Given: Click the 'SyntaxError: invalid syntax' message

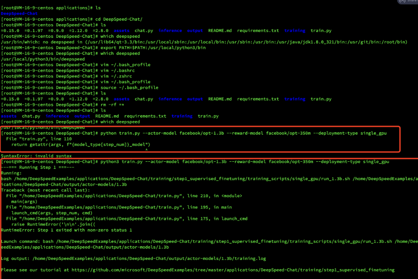Looking at the screenshot, I should coord(36,156).
